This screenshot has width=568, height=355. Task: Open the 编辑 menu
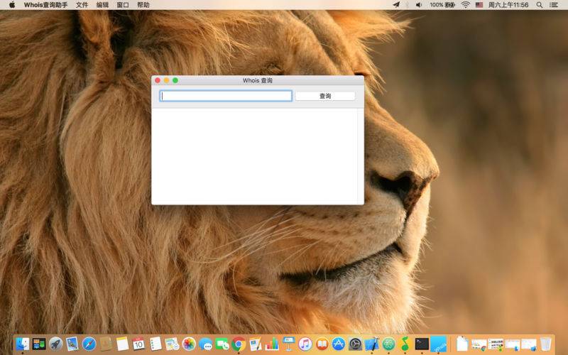pyautogui.click(x=103, y=5)
